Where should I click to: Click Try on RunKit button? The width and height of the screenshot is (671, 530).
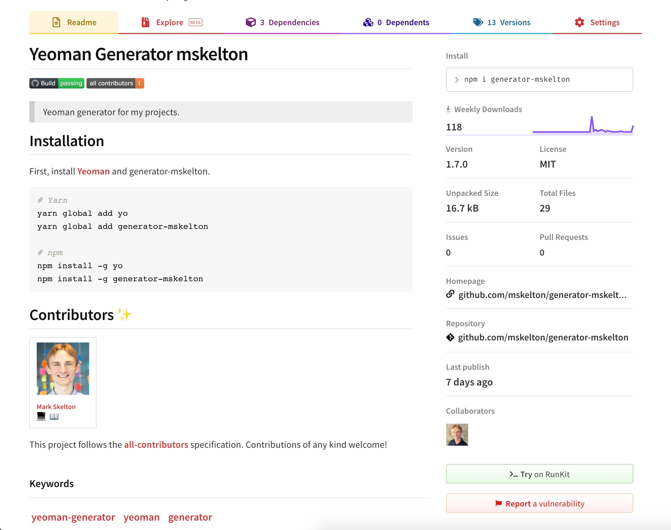539,474
